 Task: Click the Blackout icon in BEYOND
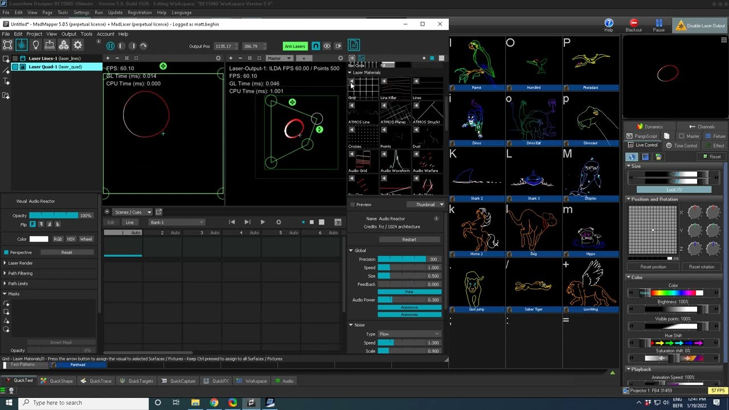pyautogui.click(x=633, y=26)
